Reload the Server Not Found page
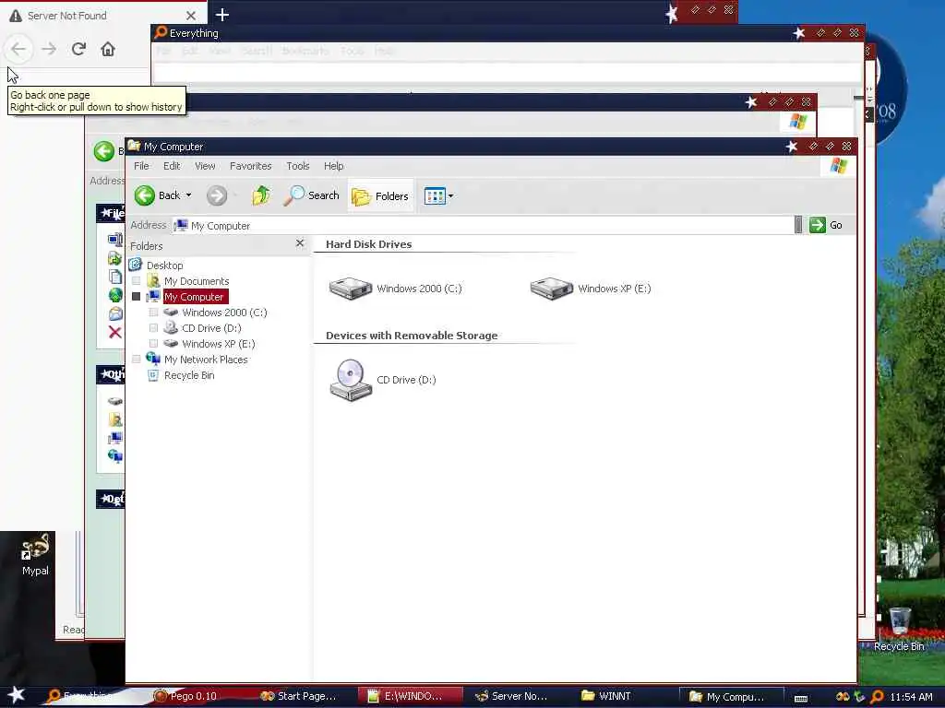The image size is (945, 708). (78, 49)
